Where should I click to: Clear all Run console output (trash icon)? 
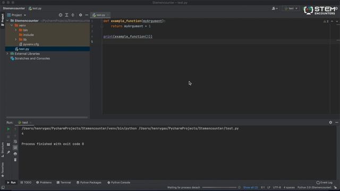coord(15,160)
